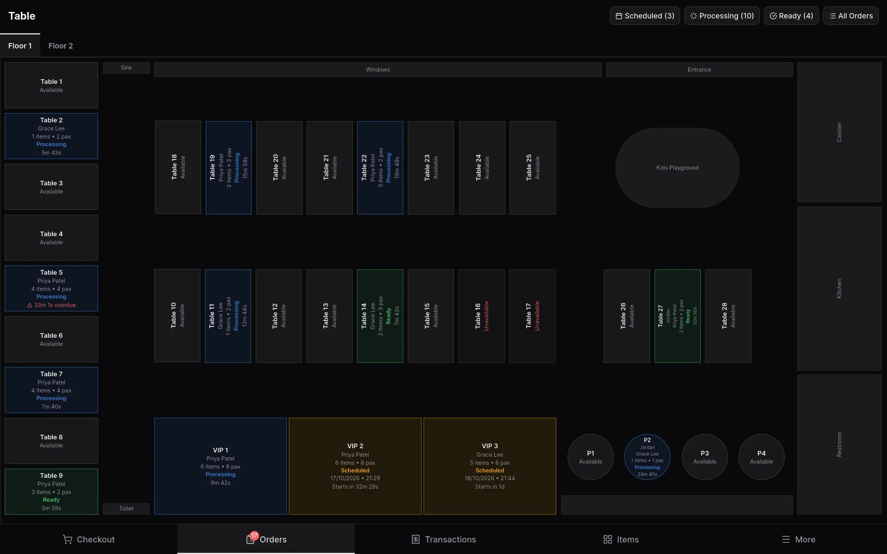The height and width of the screenshot is (554, 887).
Task: Open VIP 2 scheduled reservation
Action: [x=355, y=466]
